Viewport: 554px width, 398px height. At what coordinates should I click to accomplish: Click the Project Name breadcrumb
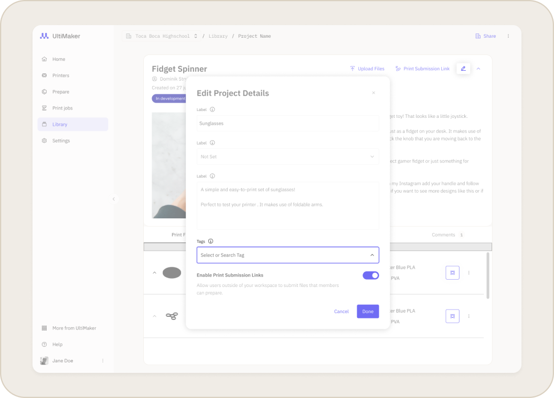(x=254, y=36)
